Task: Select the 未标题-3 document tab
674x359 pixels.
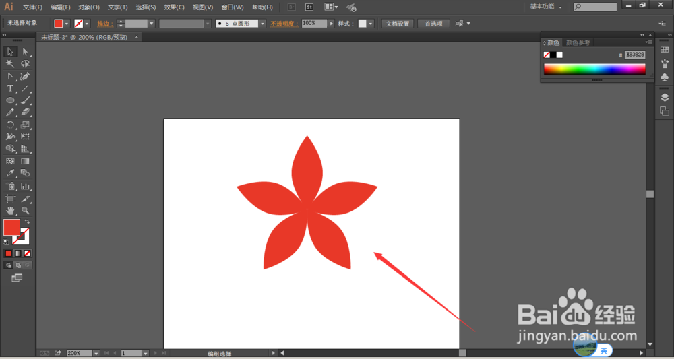Action: coord(84,37)
